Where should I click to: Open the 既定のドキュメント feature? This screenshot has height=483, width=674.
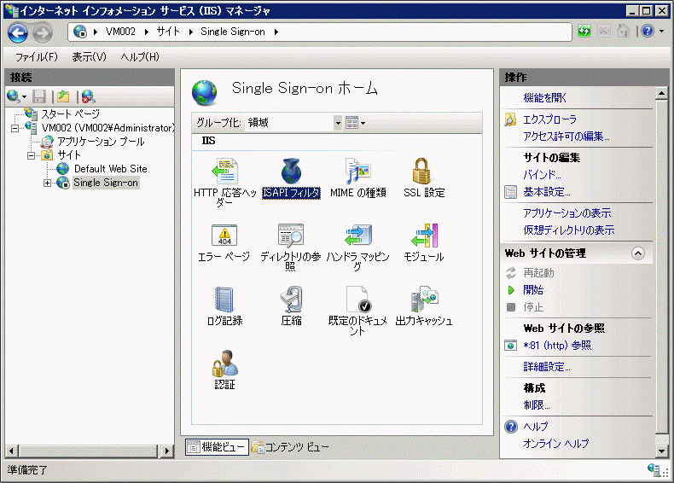click(357, 311)
